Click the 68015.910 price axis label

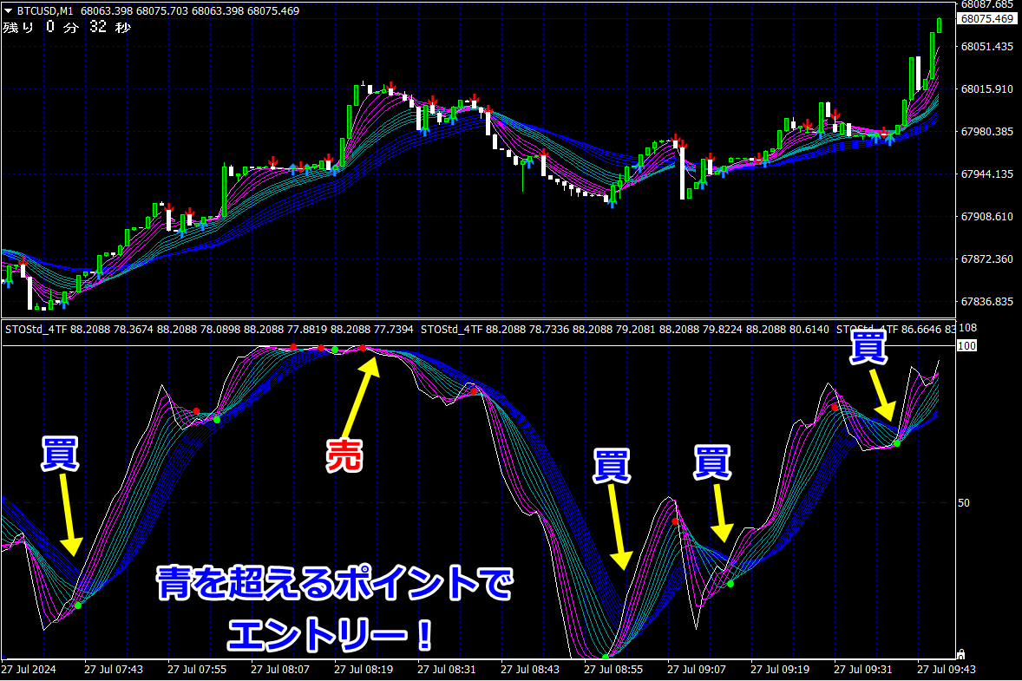[986, 89]
